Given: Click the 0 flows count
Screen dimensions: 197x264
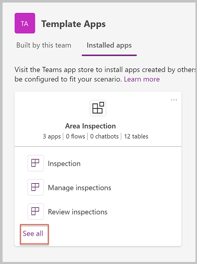Looking at the screenshot, I should coord(75,136).
